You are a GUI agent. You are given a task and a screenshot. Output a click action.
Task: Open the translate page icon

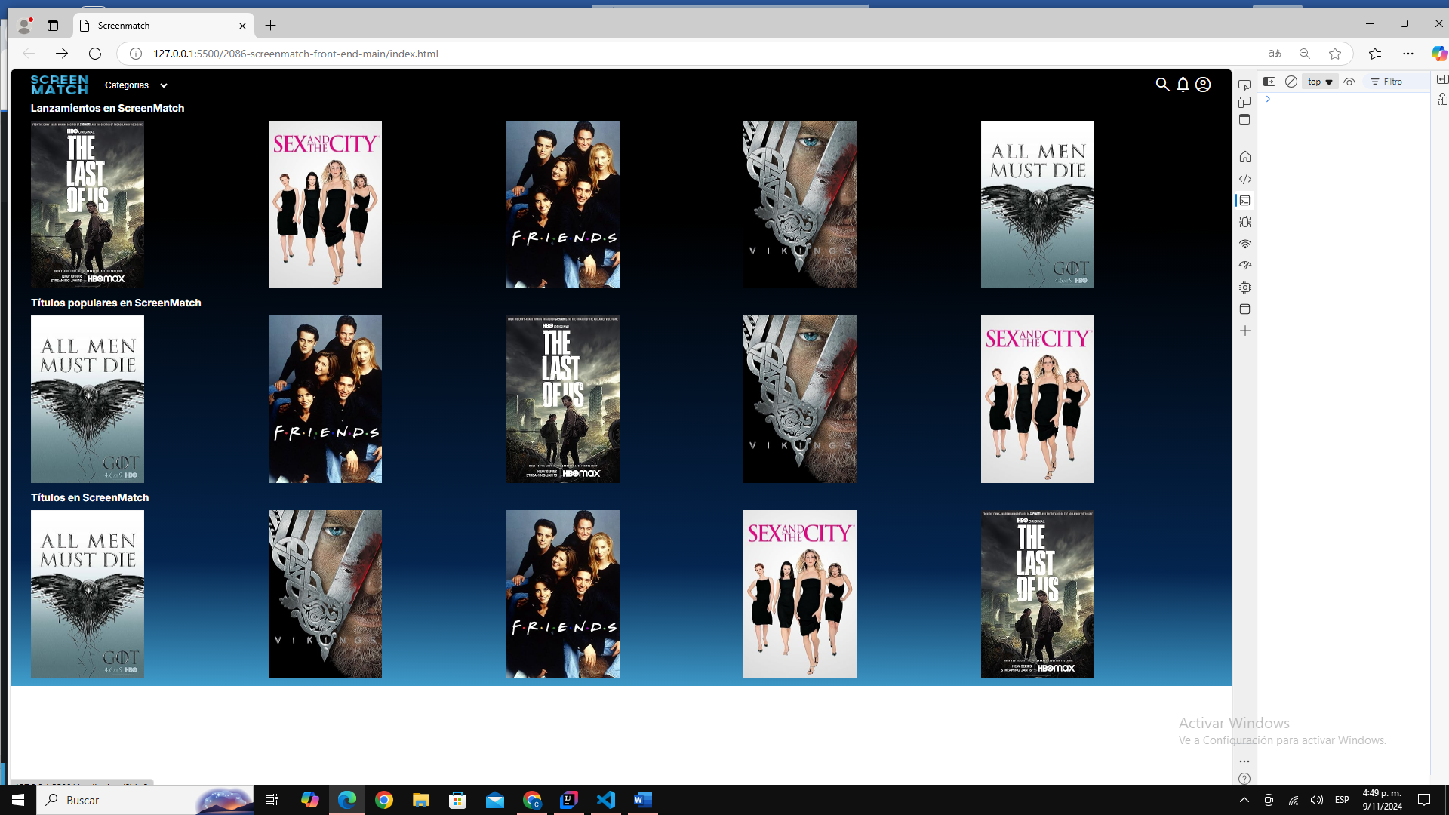pyautogui.click(x=1275, y=54)
